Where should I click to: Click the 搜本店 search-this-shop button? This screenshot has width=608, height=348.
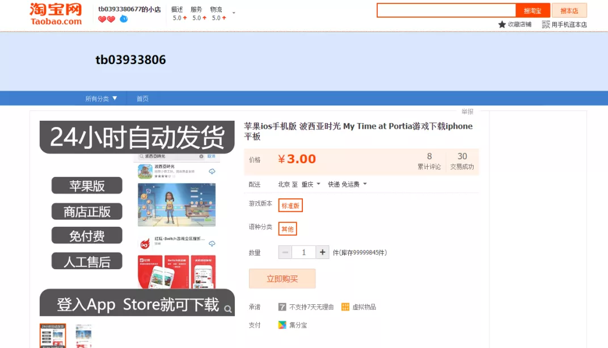569,10
